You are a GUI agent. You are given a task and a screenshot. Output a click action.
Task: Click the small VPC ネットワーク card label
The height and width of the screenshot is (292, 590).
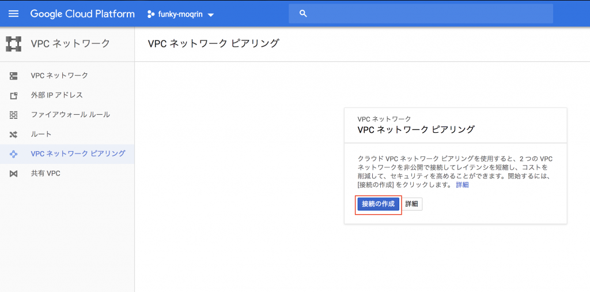point(384,119)
